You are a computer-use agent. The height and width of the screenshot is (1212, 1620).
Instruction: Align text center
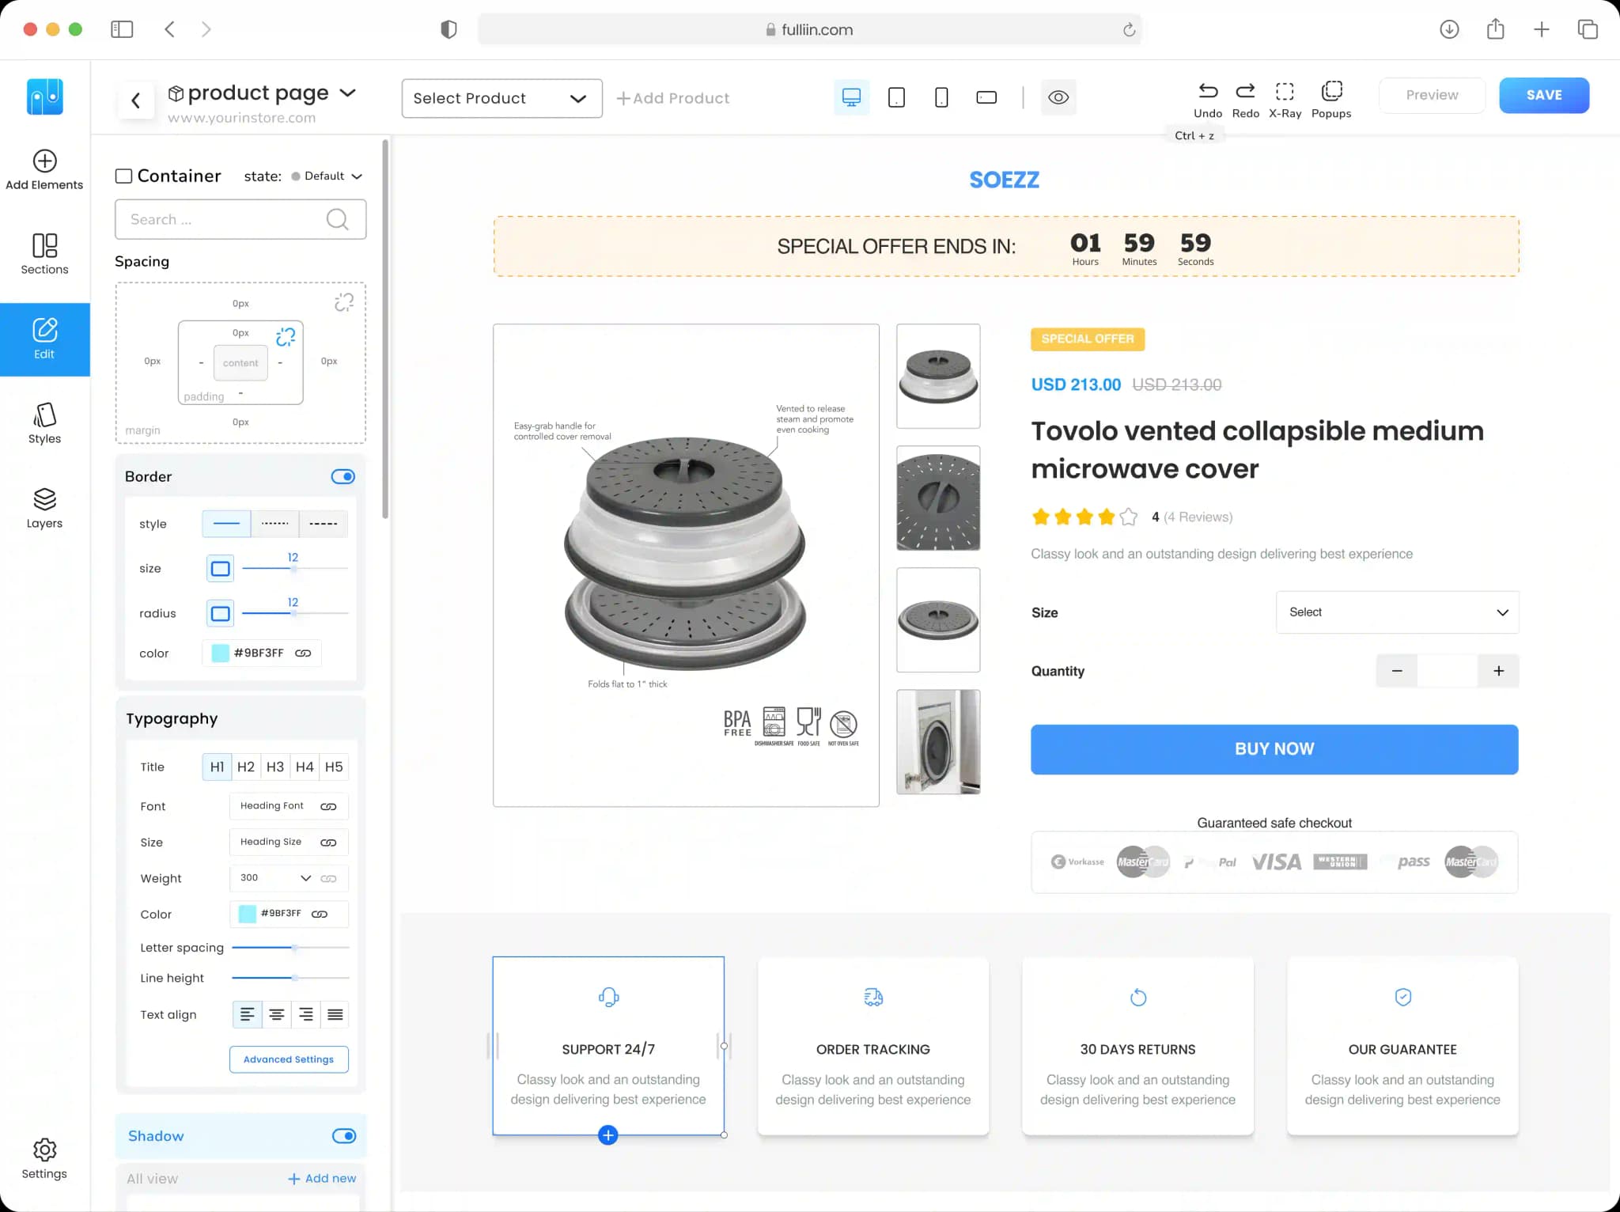coord(276,1014)
